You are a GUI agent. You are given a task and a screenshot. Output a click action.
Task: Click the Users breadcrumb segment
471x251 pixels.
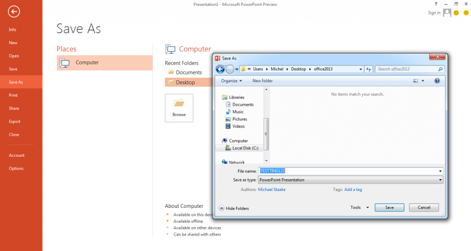[258, 69]
